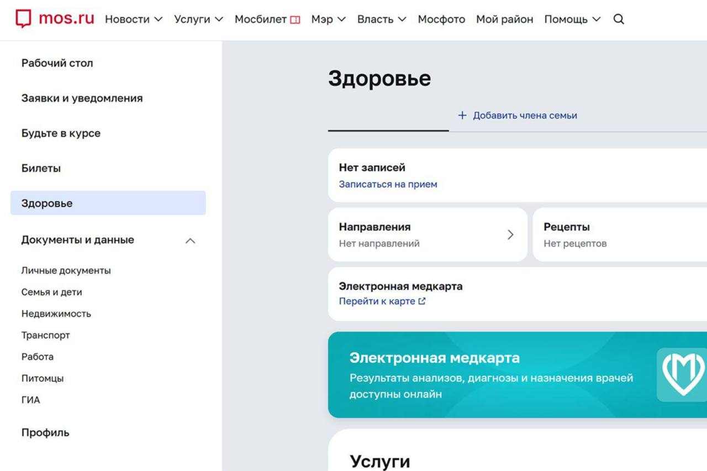The width and height of the screenshot is (707, 471).
Task: Click the plus icon for adding family member
Action: point(462,116)
